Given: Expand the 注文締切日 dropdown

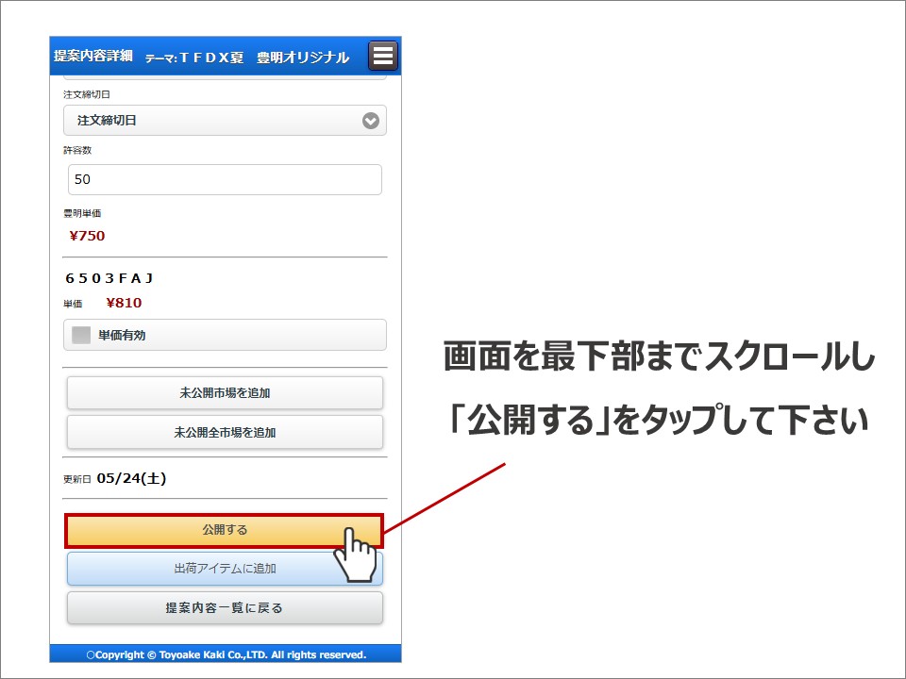Looking at the screenshot, I should (x=225, y=120).
